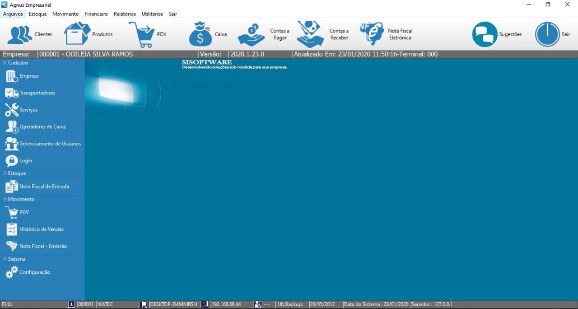Open the Financeiro menu
The width and height of the screenshot is (578, 309).
(96, 14)
